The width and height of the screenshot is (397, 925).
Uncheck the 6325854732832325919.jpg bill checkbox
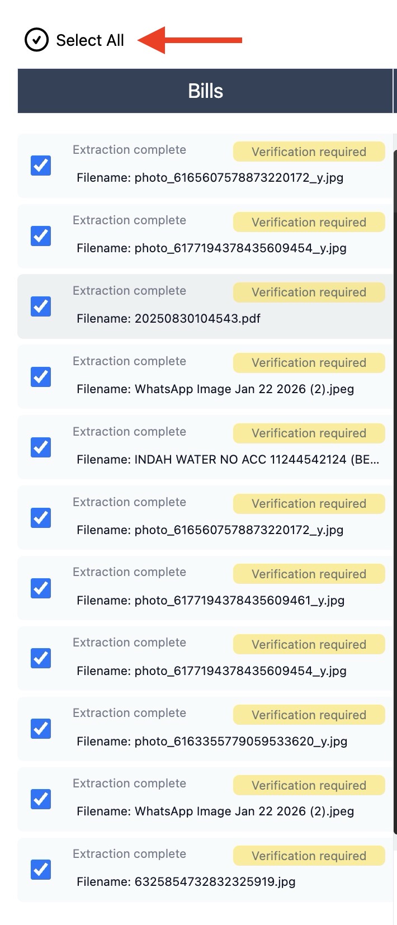pyautogui.click(x=41, y=870)
